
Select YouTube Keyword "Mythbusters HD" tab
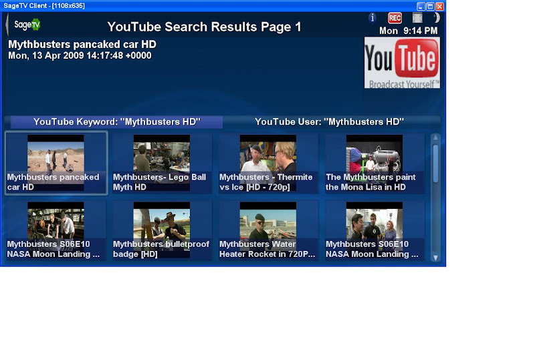point(116,122)
